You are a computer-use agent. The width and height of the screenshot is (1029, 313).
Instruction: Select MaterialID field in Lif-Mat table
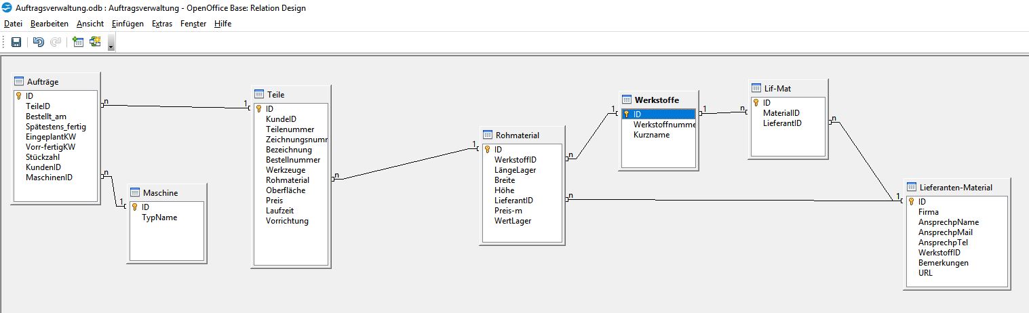pos(781,113)
